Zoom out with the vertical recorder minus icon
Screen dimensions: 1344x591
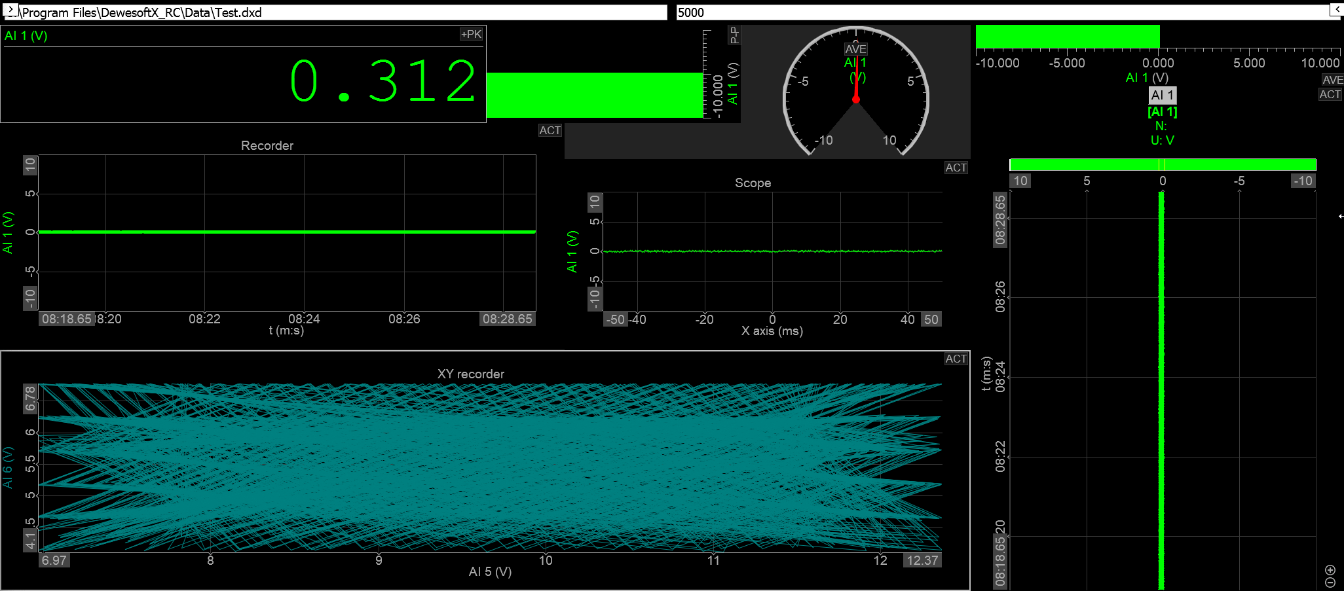(1330, 582)
